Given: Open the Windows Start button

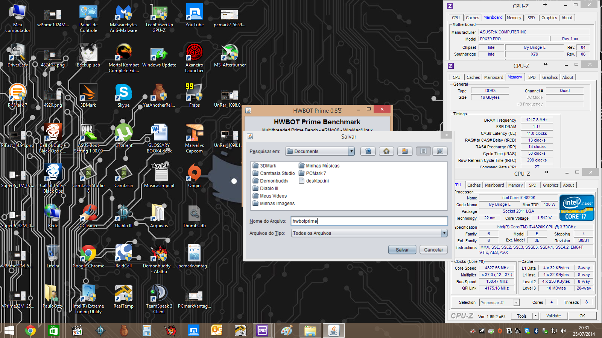Looking at the screenshot, I should pos(9,330).
